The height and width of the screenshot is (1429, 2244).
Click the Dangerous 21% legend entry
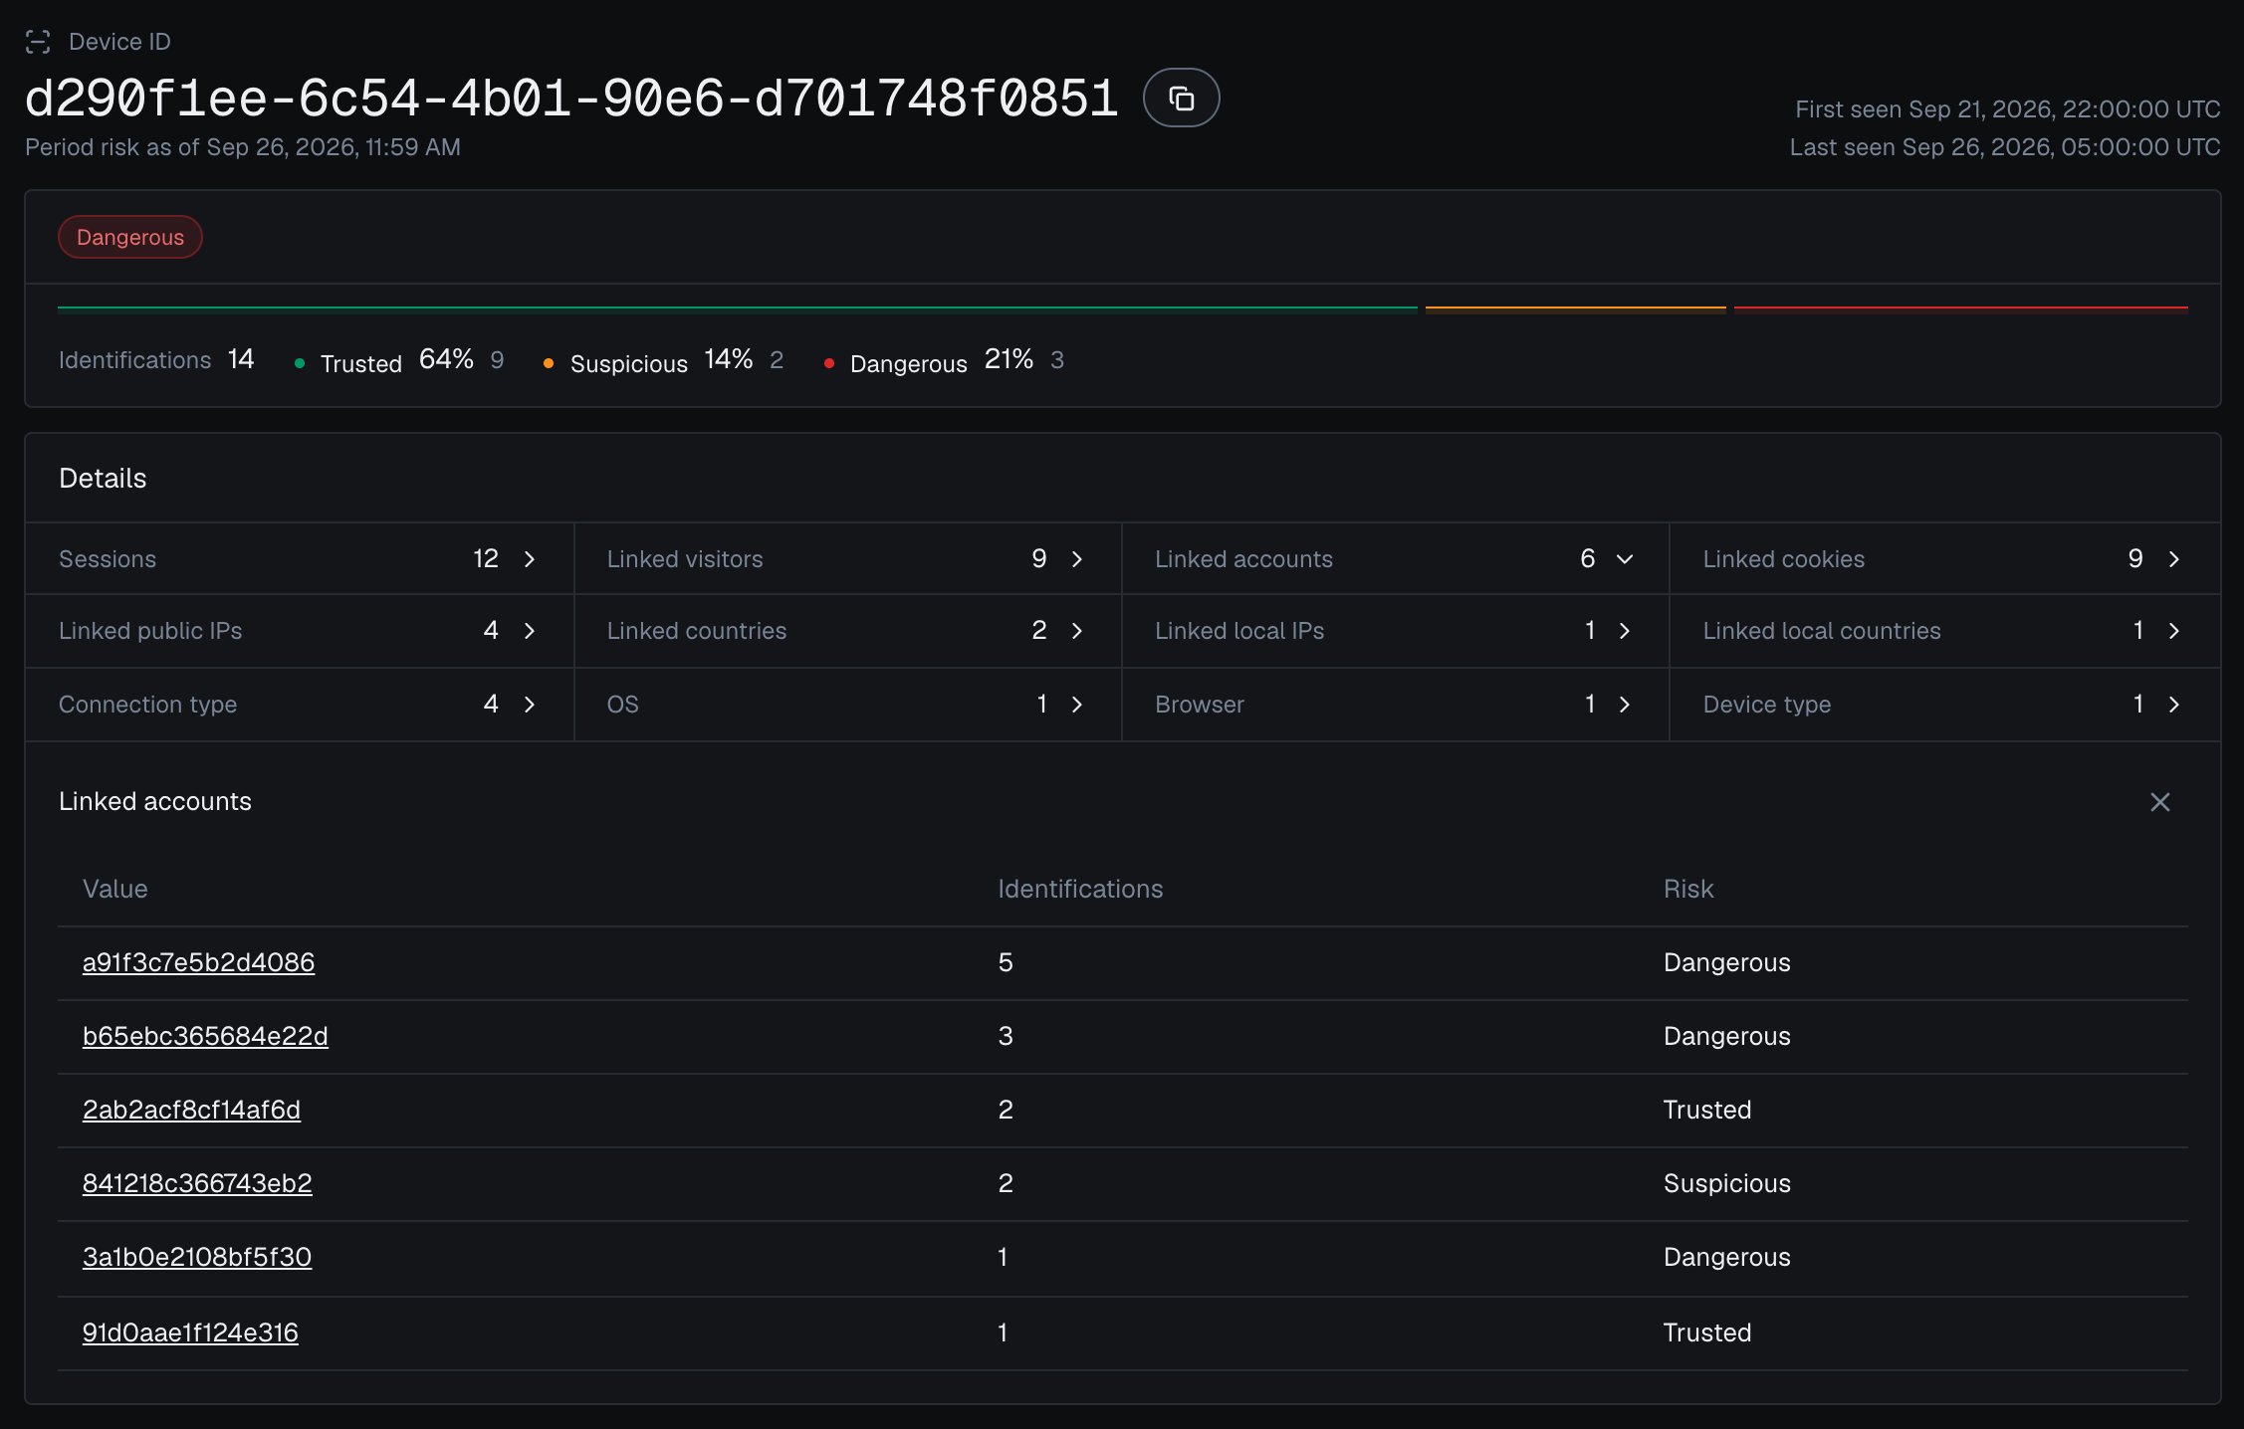click(944, 360)
